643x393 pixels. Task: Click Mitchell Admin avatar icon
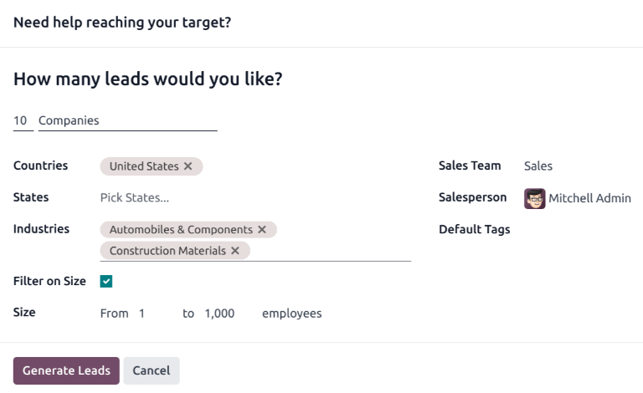[x=534, y=198]
